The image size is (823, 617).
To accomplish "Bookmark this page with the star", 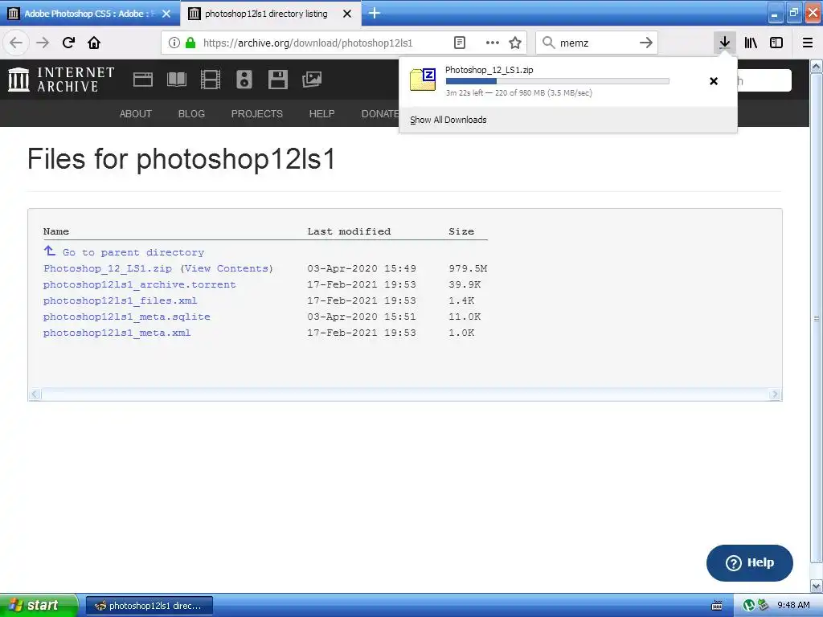I will (515, 43).
